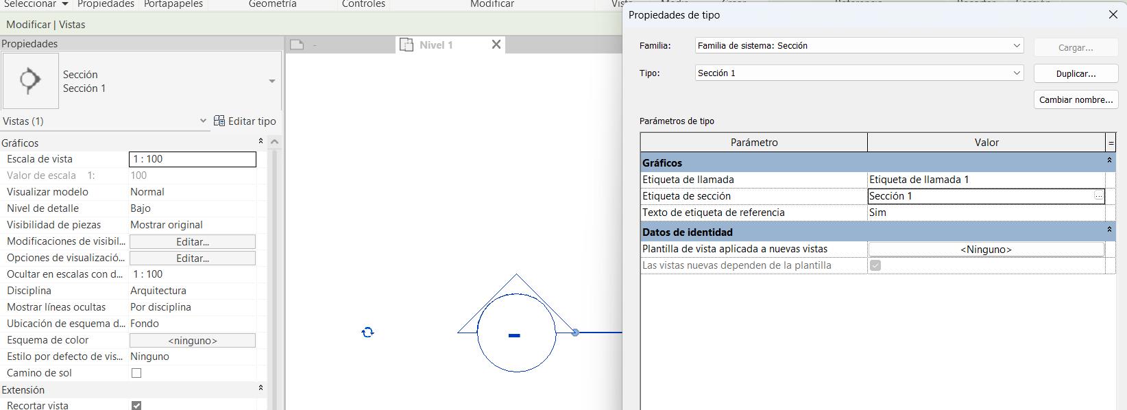This screenshot has width=1127, height=410.
Task: Collapse Datos de identidad group
Action: click(x=1109, y=230)
